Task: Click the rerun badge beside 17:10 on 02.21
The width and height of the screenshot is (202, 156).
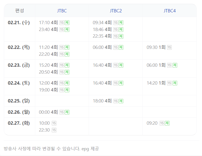Action: [x=67, y=23]
